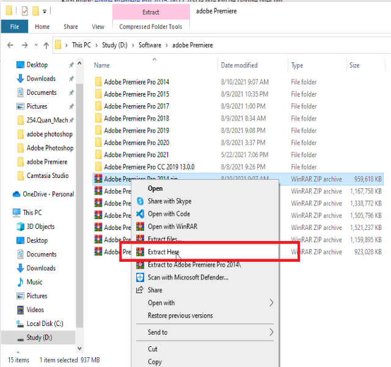Open the Customize Quick Access Toolbar dropdown
Image resolution: width=391 pixels, height=367 pixels.
click(45, 11)
